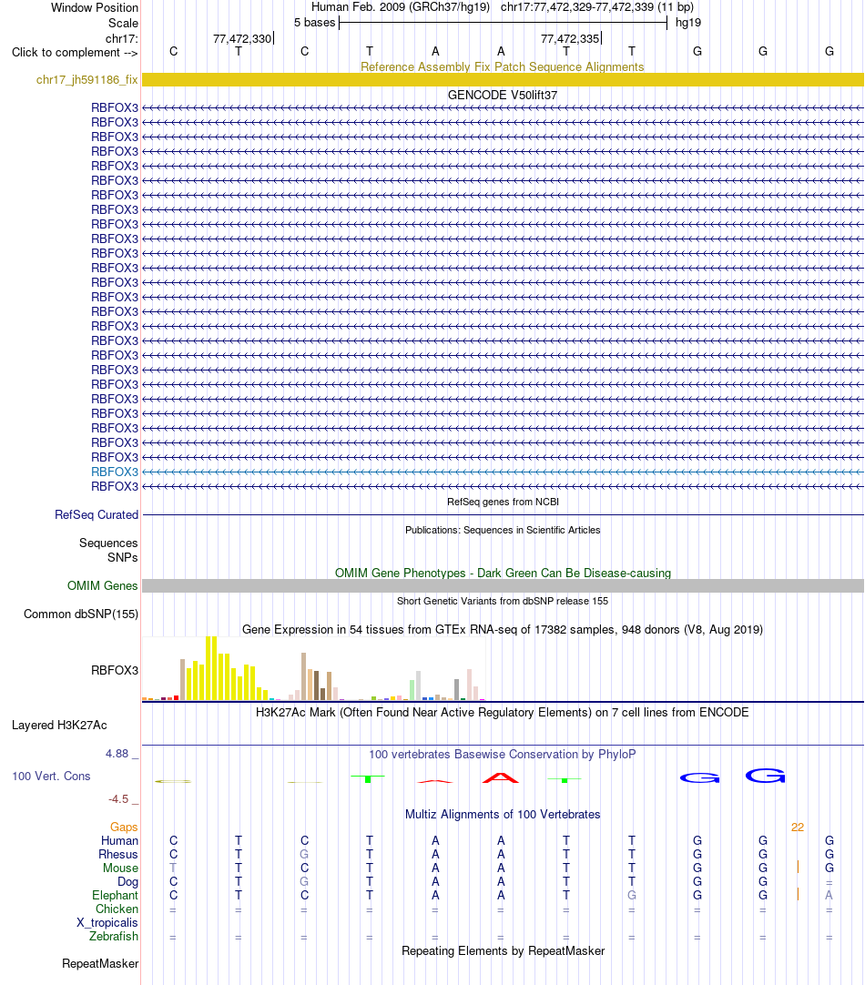This screenshot has width=865, height=985.
Task: Click the red 'A' PhyloP conservation logo
Action: (501, 777)
